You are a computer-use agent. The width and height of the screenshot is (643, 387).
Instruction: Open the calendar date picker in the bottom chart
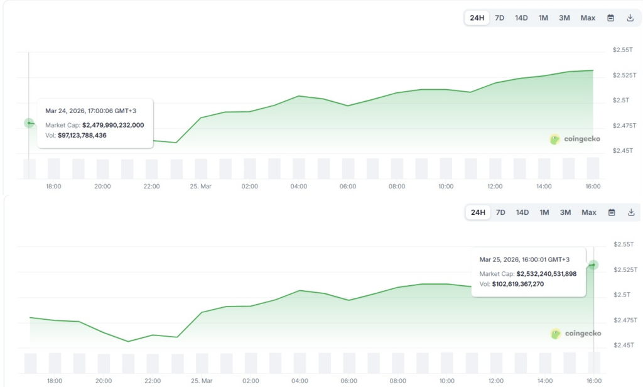coord(611,212)
